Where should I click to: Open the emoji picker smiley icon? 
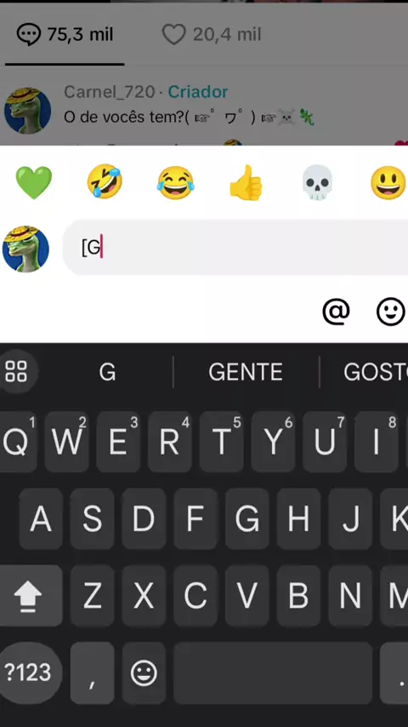click(390, 312)
